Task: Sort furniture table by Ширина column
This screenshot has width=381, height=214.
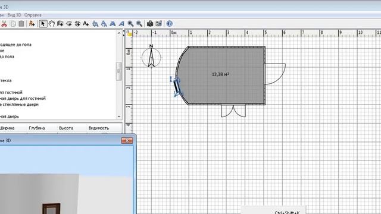Action: tap(7, 128)
